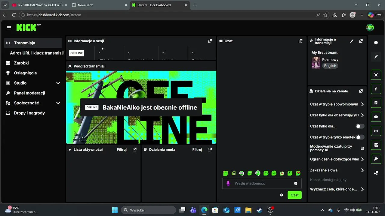Screen dimensions: 385x216
Task: Insert the first green sleepy emote
Action: pyautogui.click(x=226, y=173)
